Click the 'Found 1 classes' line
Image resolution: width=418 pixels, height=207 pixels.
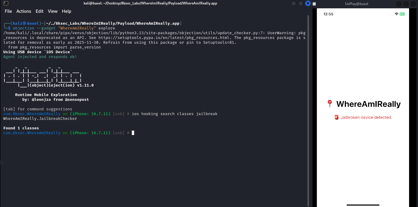[x=21, y=128]
